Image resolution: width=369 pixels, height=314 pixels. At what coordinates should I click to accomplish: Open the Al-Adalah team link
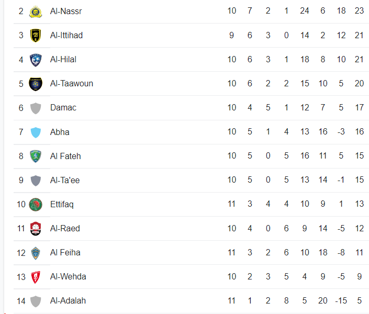coord(68,300)
